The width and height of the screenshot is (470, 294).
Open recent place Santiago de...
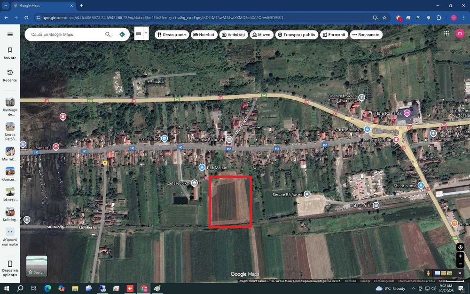tap(10, 106)
